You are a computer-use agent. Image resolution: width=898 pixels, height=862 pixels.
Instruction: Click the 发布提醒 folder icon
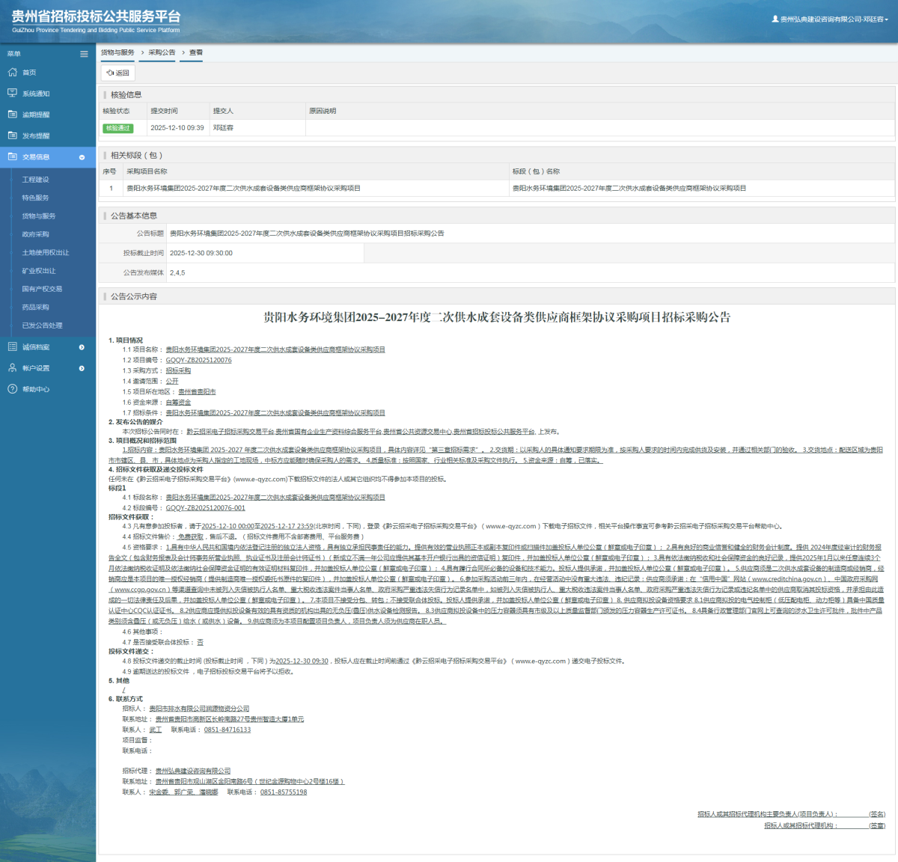point(12,135)
